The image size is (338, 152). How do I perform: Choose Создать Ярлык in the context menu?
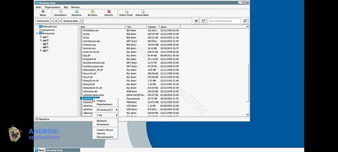click(105, 130)
